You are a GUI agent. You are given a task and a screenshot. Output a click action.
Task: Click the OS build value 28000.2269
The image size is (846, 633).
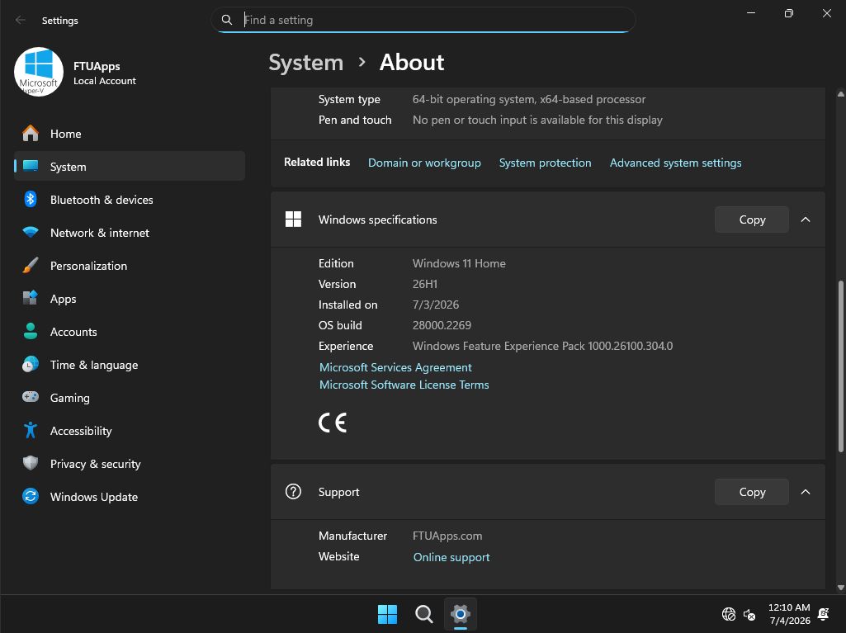[442, 325]
